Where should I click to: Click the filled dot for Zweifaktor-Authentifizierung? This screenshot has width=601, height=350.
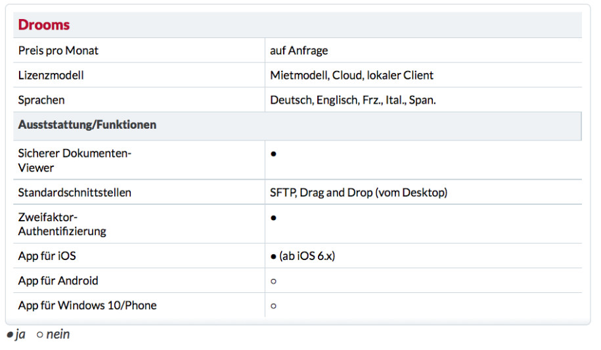(x=273, y=218)
